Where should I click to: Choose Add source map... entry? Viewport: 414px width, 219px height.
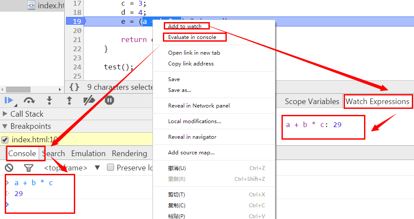coord(191,152)
